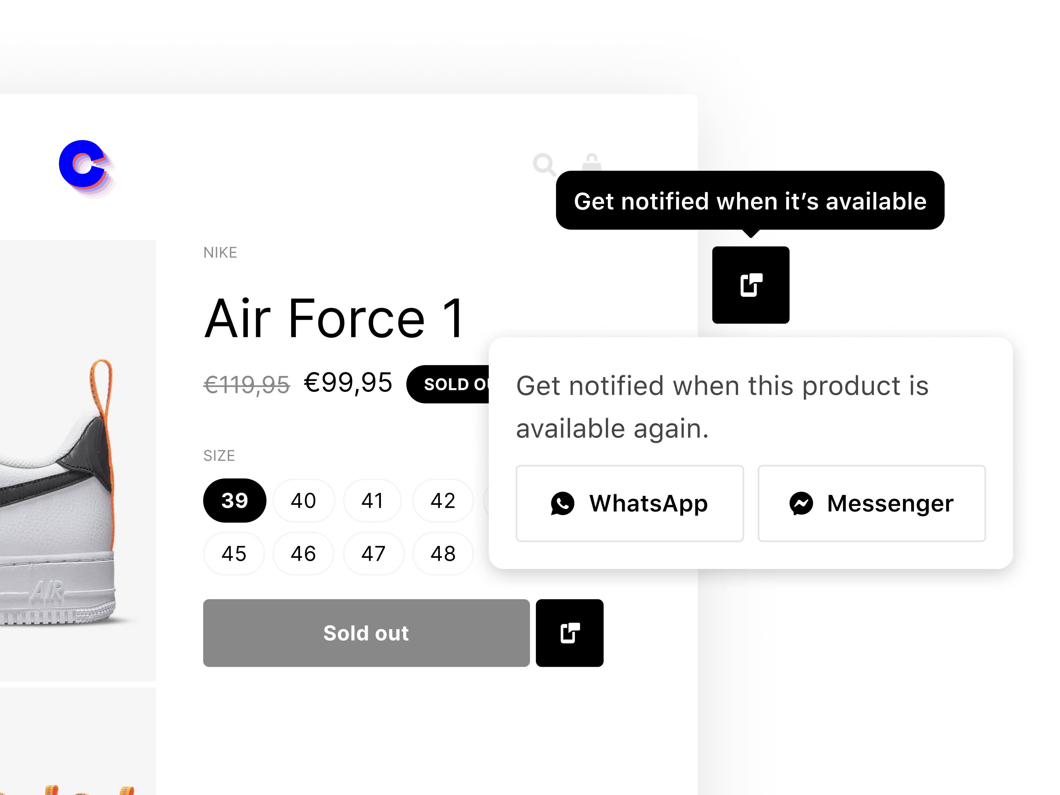Select size 40

[x=303, y=501]
